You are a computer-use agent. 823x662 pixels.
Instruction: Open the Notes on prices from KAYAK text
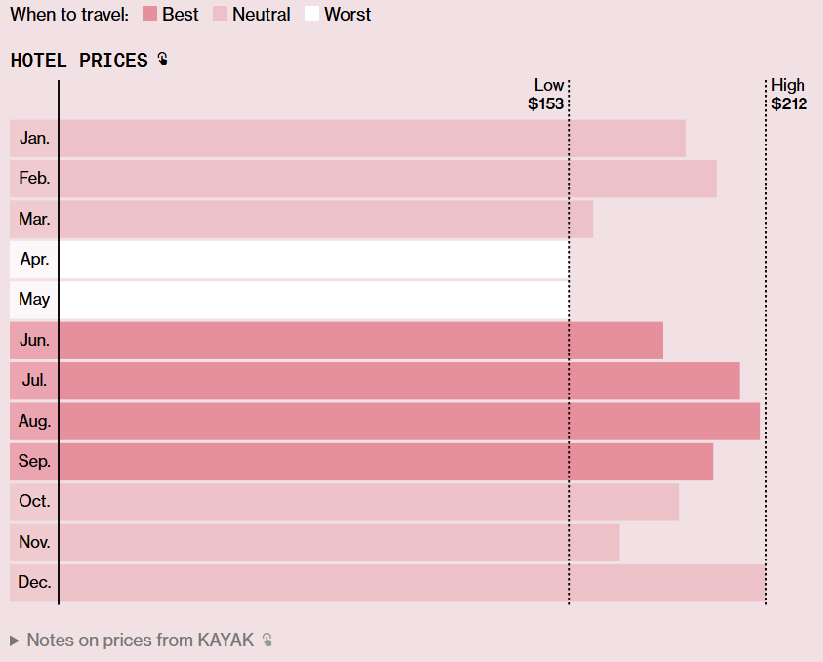[x=140, y=641]
